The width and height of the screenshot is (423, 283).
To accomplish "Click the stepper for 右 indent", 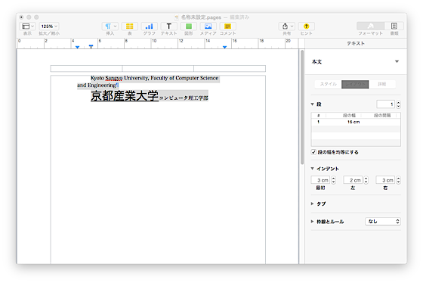I will pos(398,180).
